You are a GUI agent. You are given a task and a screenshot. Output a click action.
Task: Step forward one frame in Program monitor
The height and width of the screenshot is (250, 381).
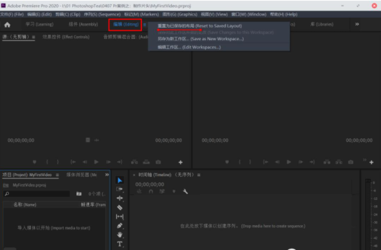click(x=301, y=162)
